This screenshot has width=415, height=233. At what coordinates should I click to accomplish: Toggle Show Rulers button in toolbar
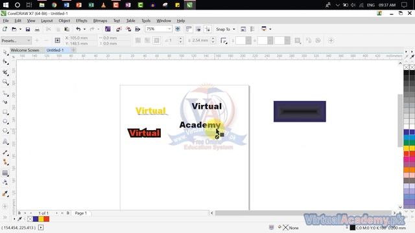pyautogui.click(x=189, y=29)
